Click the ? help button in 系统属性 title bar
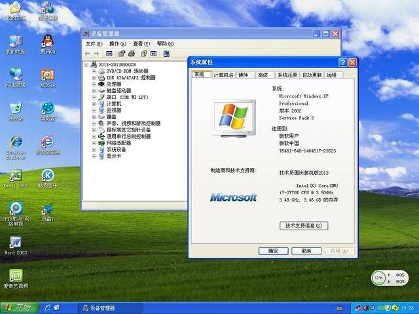 (342, 63)
